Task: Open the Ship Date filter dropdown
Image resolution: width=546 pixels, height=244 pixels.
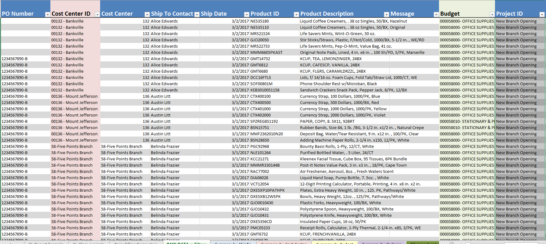Action: (x=247, y=14)
